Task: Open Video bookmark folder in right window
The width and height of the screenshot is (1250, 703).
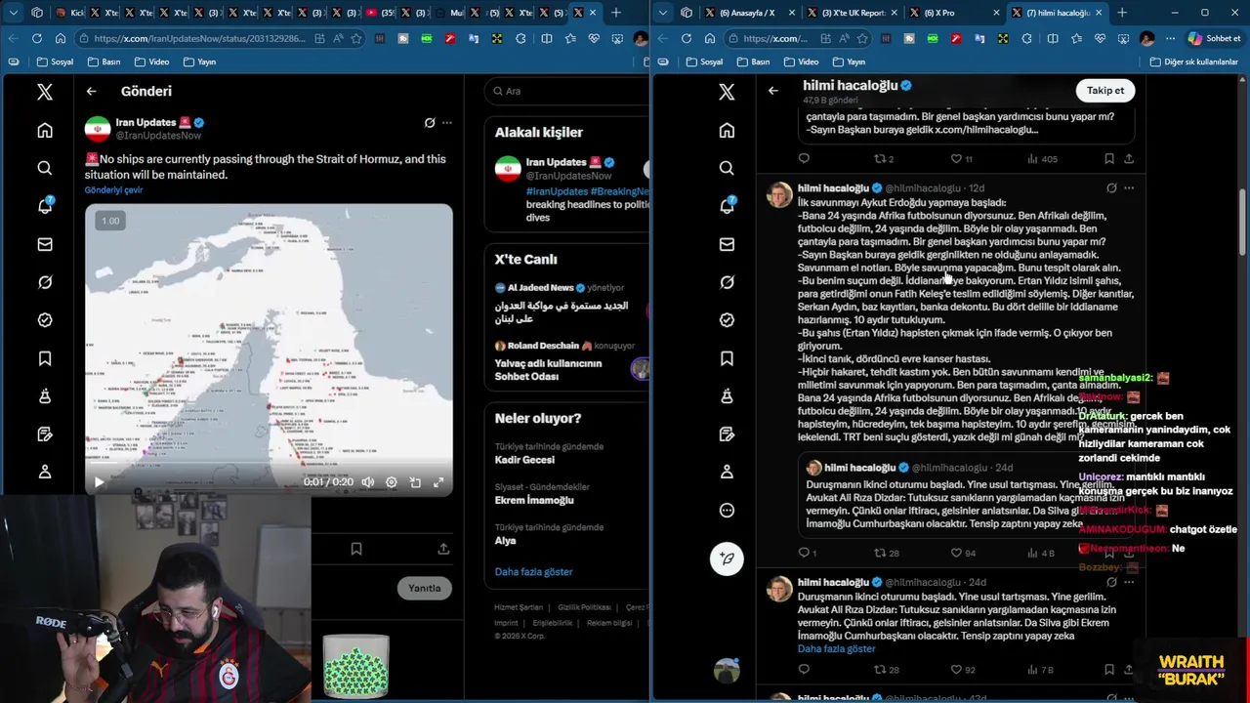Action: [800, 62]
